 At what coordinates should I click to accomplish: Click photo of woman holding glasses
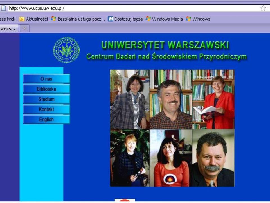[x=130, y=158]
